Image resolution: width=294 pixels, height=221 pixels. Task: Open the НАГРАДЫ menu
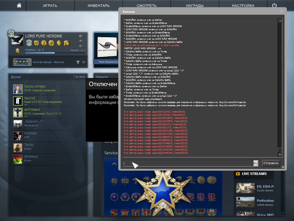(x=195, y=6)
